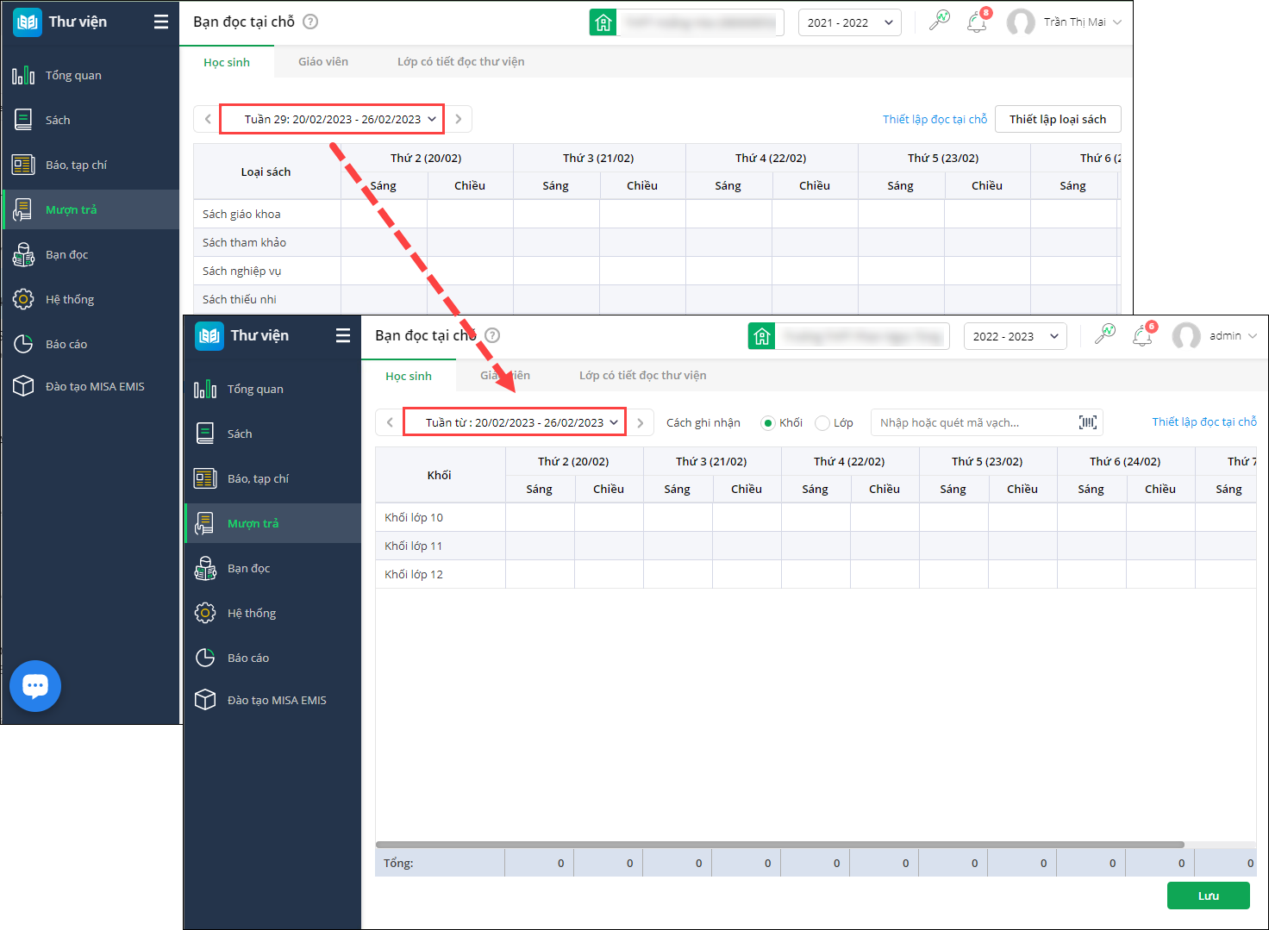1269x930 pixels.
Task: Click the Sách tham khảo row label
Action: tap(244, 242)
